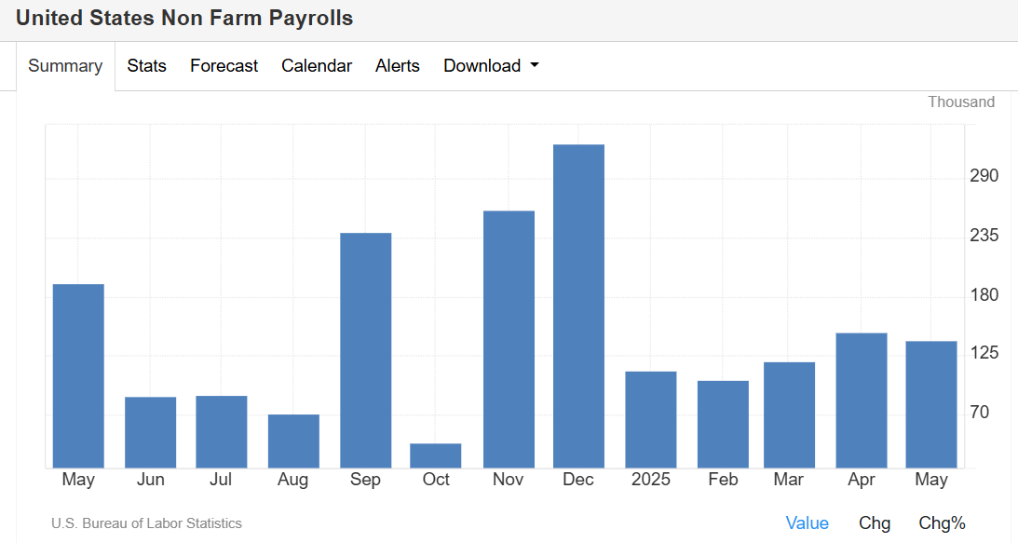Image resolution: width=1018 pixels, height=543 pixels.
Task: Click the 180 axis label
Action: coord(984,295)
